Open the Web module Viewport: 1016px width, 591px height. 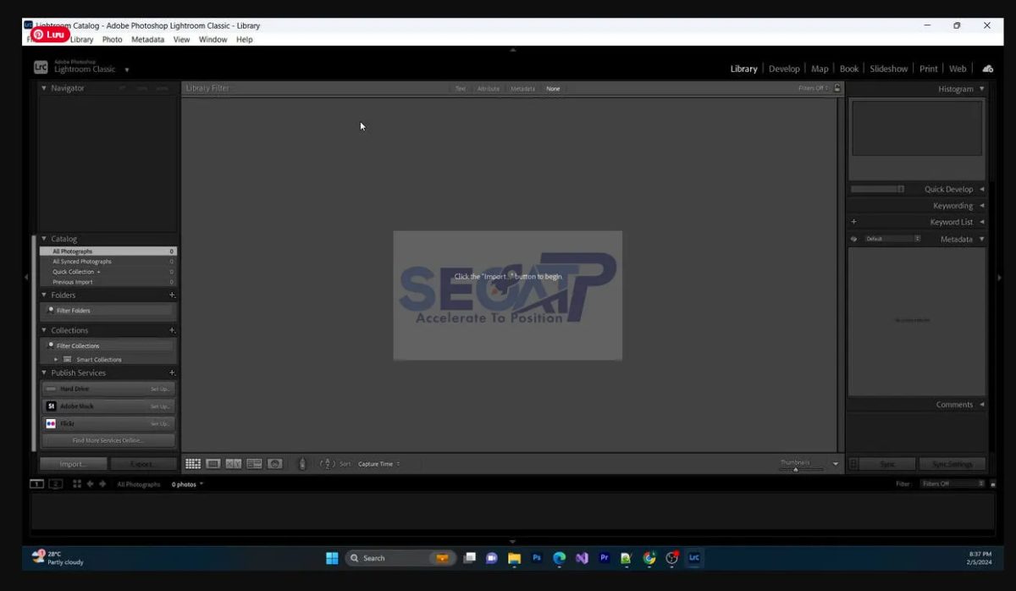point(958,69)
